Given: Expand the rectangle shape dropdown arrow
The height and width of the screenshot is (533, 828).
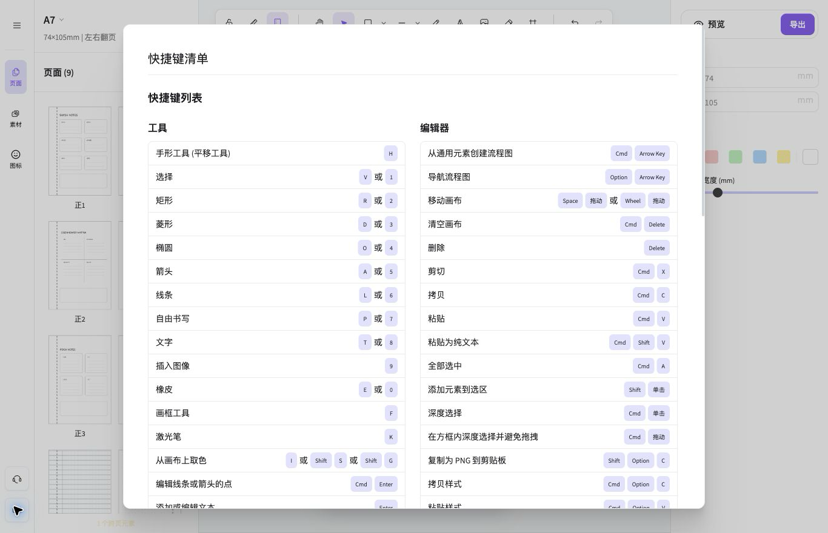Looking at the screenshot, I should click(x=384, y=23).
